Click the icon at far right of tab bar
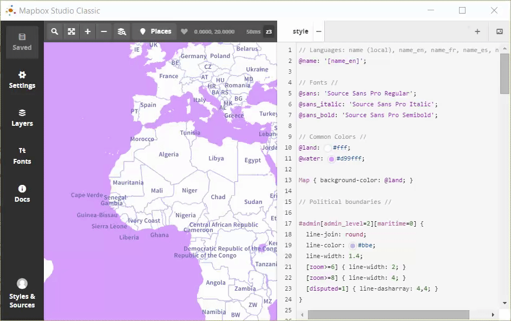 pyautogui.click(x=499, y=31)
